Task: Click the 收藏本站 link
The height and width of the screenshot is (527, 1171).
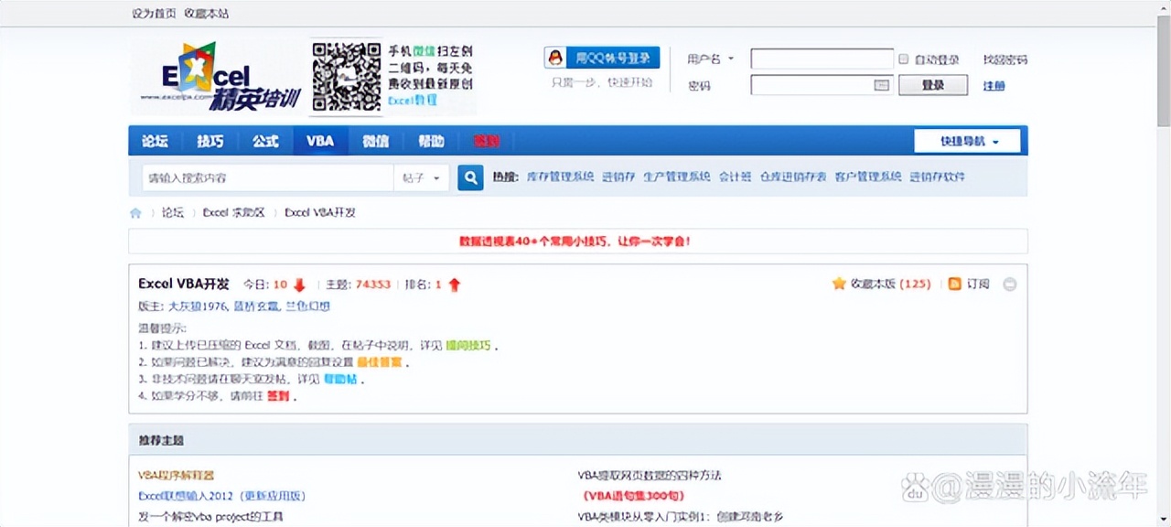Action: pos(207,13)
